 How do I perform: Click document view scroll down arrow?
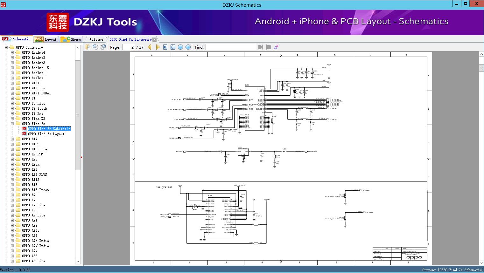(x=481, y=263)
